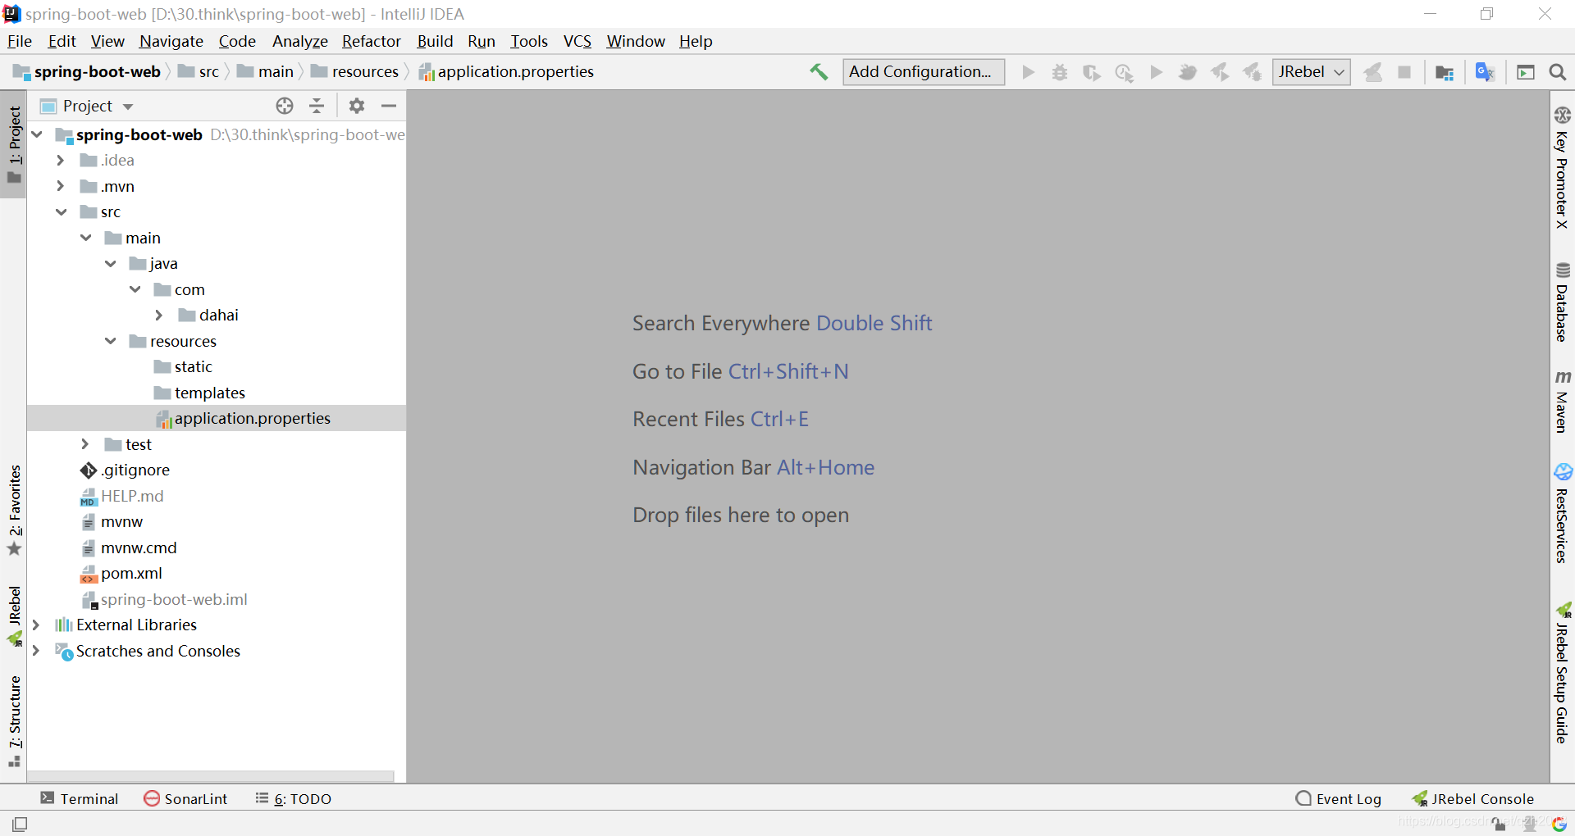
Task: Click the JRebel rocket run icon
Action: (x=1220, y=72)
